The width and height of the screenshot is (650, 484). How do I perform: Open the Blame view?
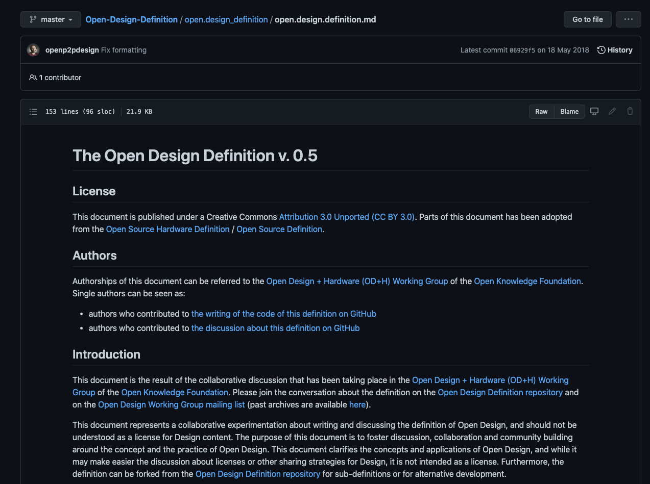(569, 112)
